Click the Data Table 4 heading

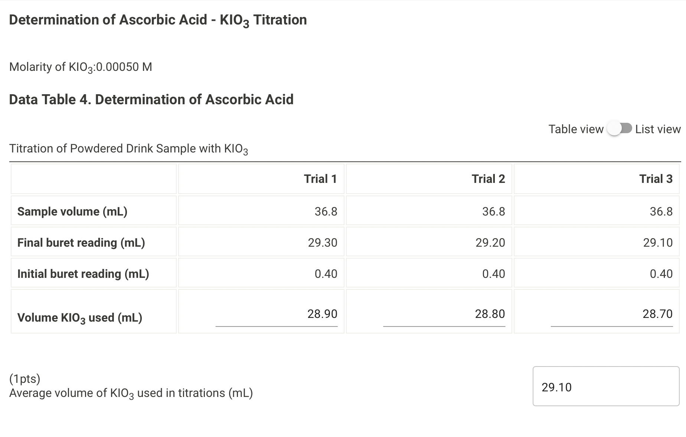(151, 99)
